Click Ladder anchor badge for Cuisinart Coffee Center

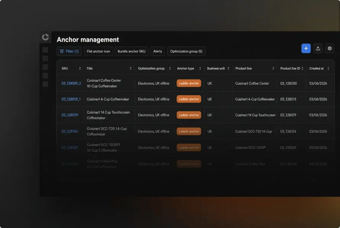[x=189, y=83]
